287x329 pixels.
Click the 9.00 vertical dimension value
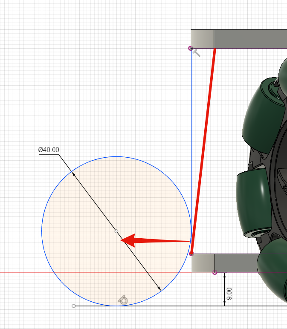(229, 294)
